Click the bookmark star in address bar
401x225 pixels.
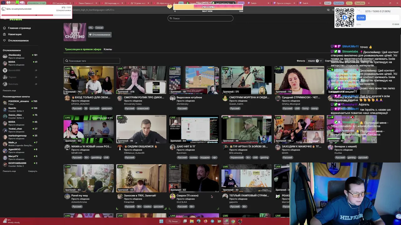coord(333,10)
